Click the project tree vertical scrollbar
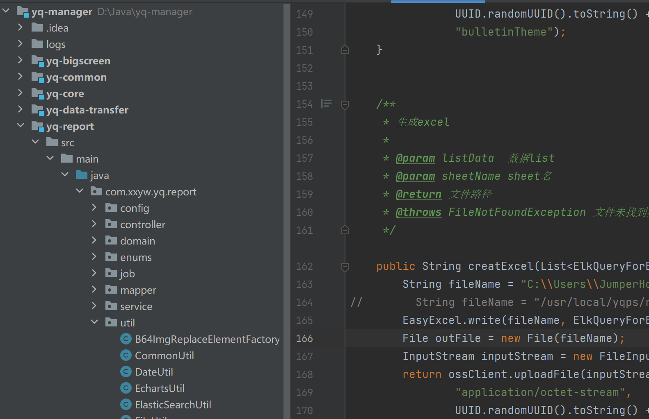 [287, 211]
